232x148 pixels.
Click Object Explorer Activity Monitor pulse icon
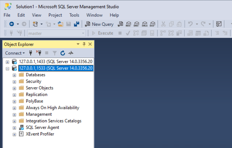pyautogui.click(x=71, y=53)
